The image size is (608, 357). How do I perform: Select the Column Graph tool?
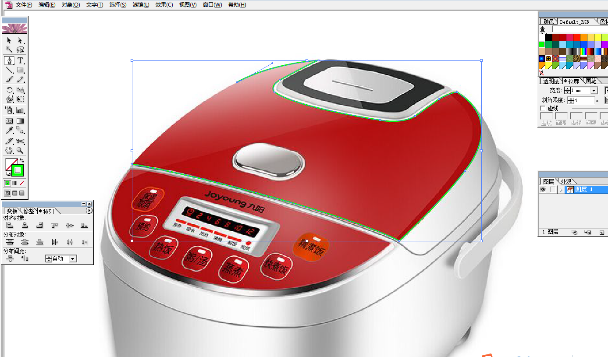tap(20, 110)
